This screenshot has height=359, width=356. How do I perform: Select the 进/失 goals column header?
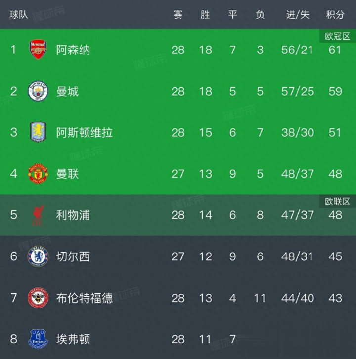pos(298,15)
